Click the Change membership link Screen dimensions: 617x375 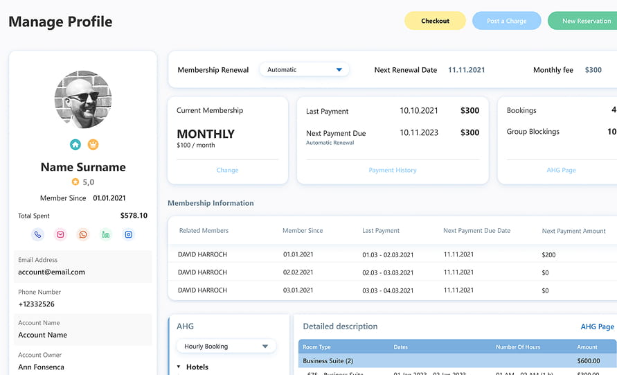tap(227, 170)
